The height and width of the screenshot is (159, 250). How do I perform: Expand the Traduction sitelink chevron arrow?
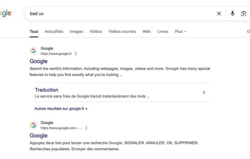coord(204,92)
